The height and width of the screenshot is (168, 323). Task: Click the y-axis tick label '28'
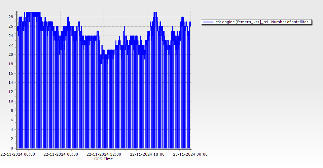[11, 17]
